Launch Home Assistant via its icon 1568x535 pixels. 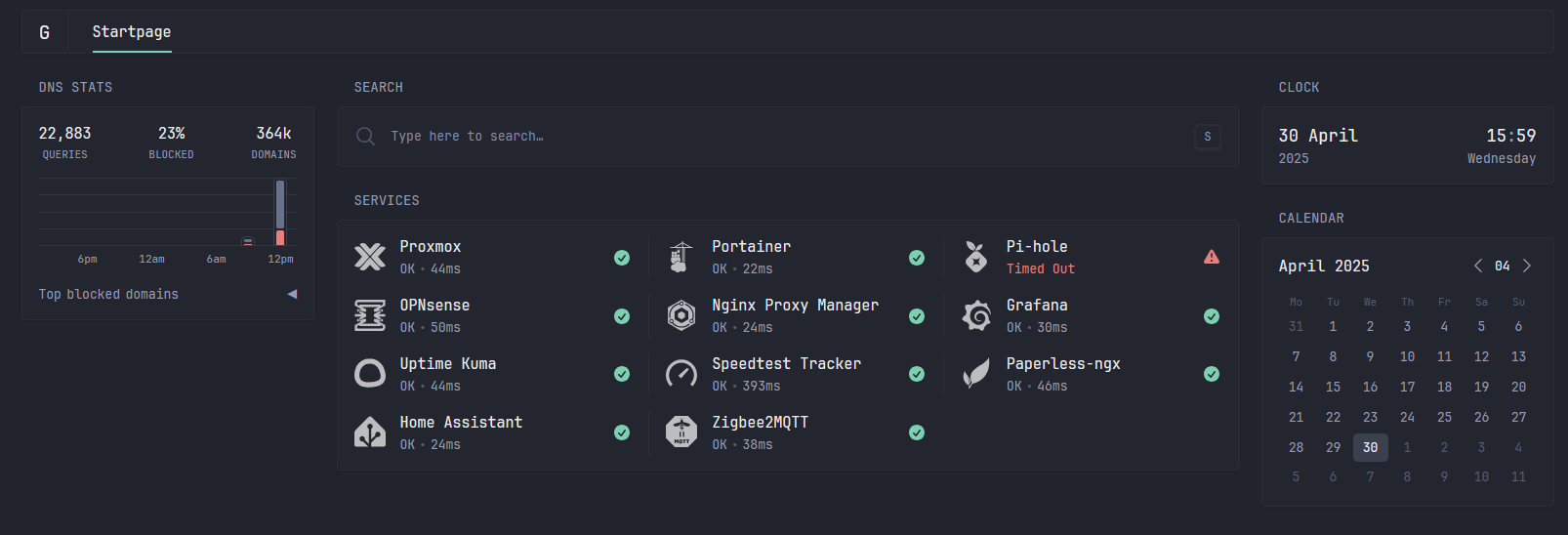[x=370, y=432]
